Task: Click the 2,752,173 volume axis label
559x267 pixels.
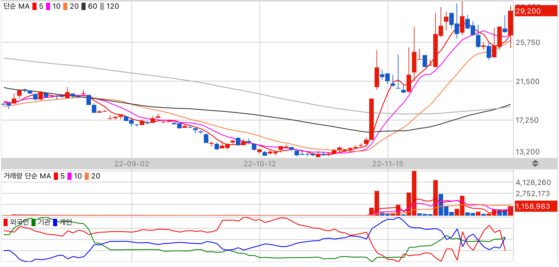Action: click(533, 194)
